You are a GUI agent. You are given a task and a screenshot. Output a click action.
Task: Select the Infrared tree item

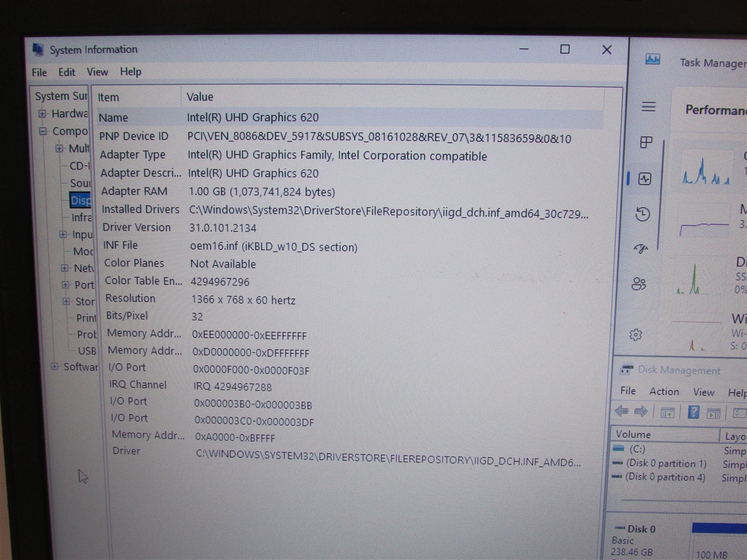[82, 217]
